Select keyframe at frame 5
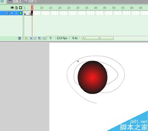The width and height of the screenshot is (148, 131). click(x=32, y=13)
